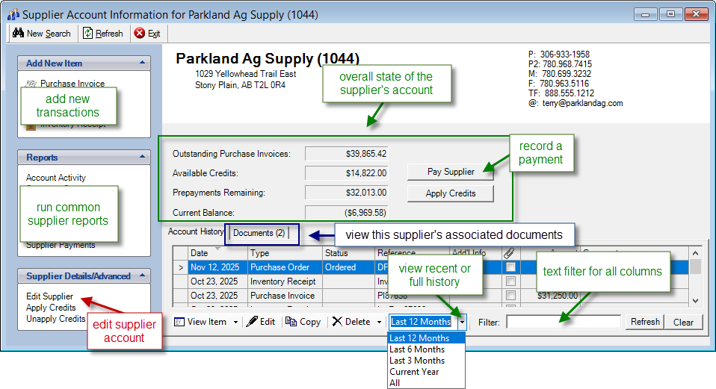Open the Apply Credits link in the sidebar
Viewport: 716px width, 389px height.
(51, 308)
